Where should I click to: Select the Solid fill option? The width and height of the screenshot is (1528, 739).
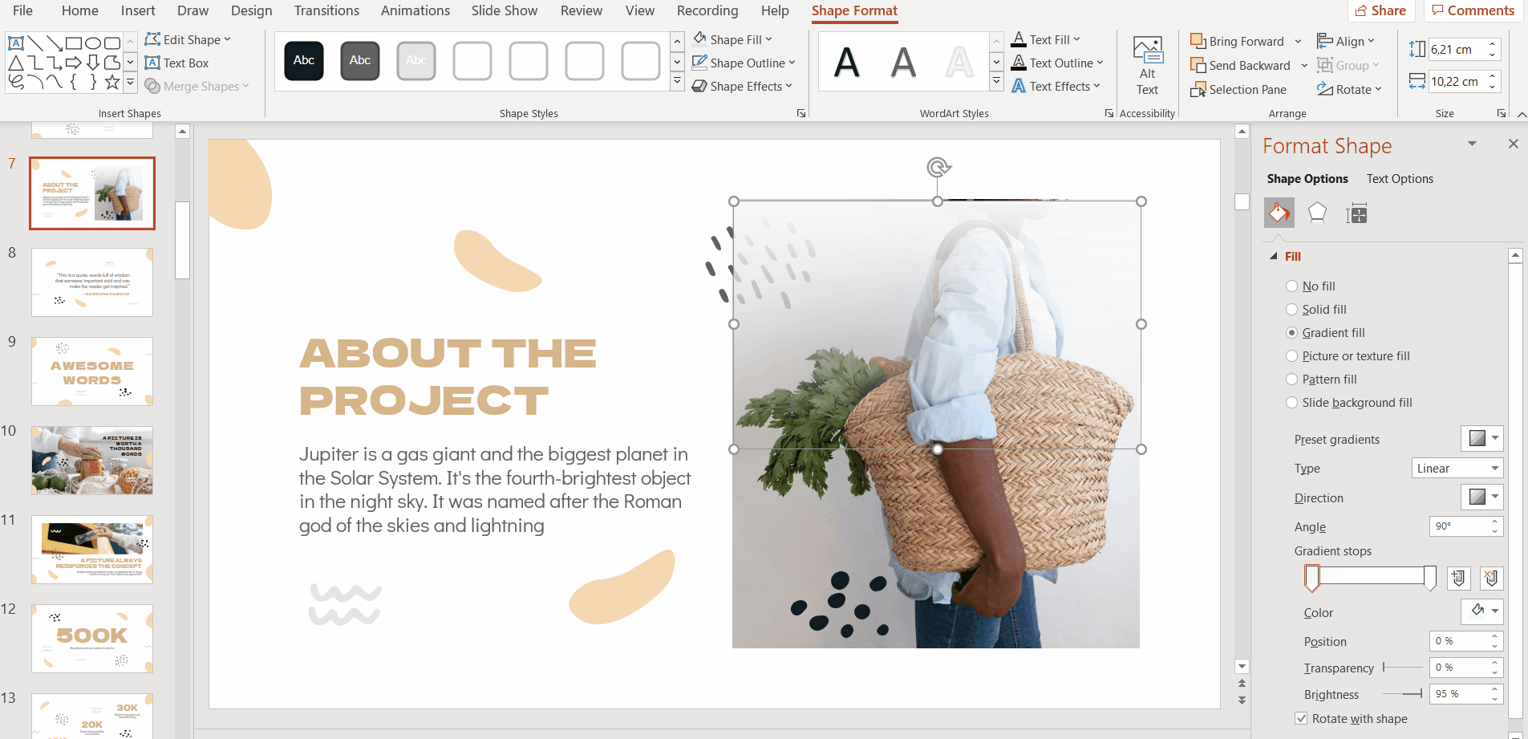pyautogui.click(x=1316, y=309)
